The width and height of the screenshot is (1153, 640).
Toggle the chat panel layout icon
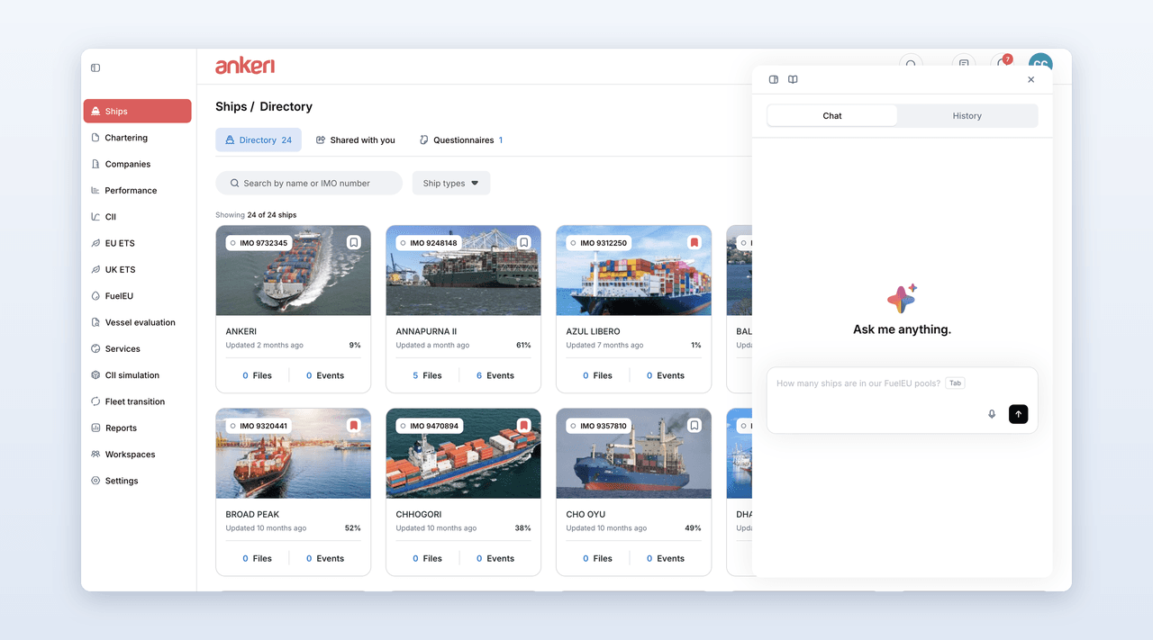tap(774, 79)
